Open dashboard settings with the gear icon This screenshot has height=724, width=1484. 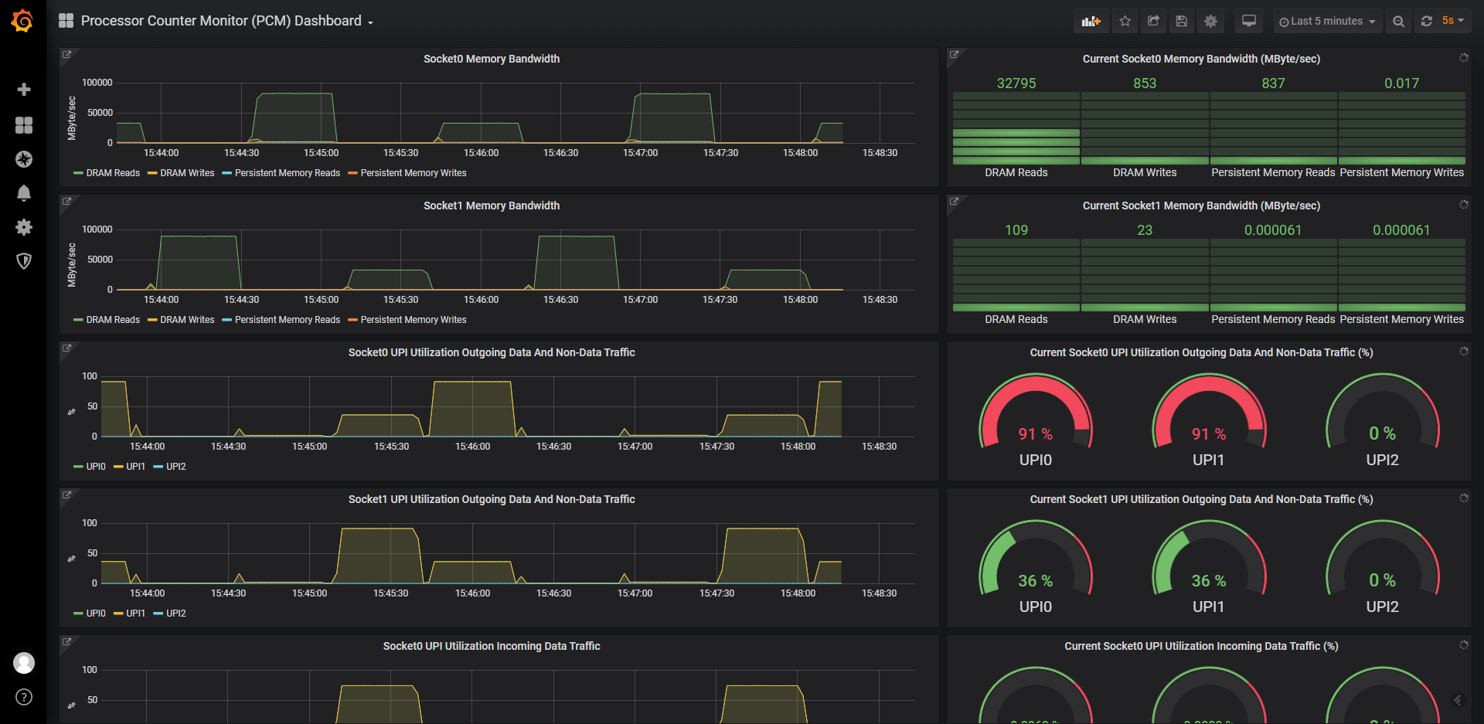coord(1210,21)
